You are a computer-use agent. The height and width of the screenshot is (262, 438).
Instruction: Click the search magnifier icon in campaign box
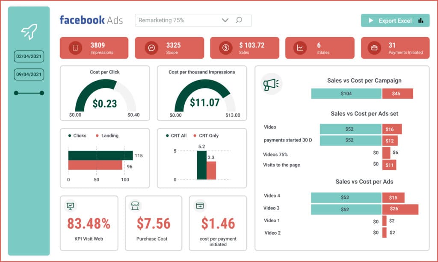[239, 20]
